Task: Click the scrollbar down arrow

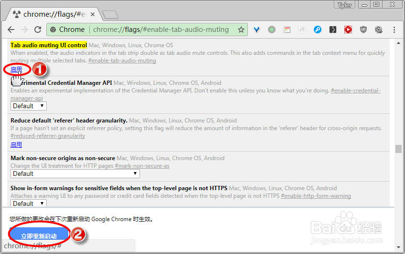Action: coord(398,247)
